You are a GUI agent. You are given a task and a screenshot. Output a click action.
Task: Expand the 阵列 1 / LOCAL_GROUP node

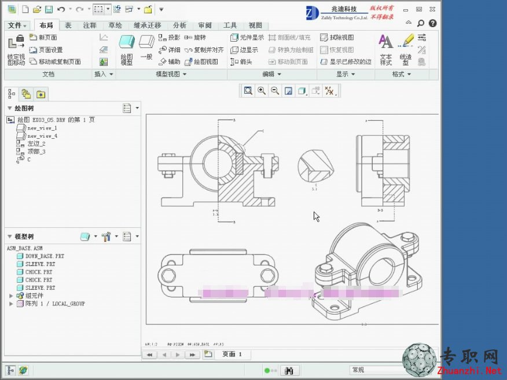coord(11,304)
